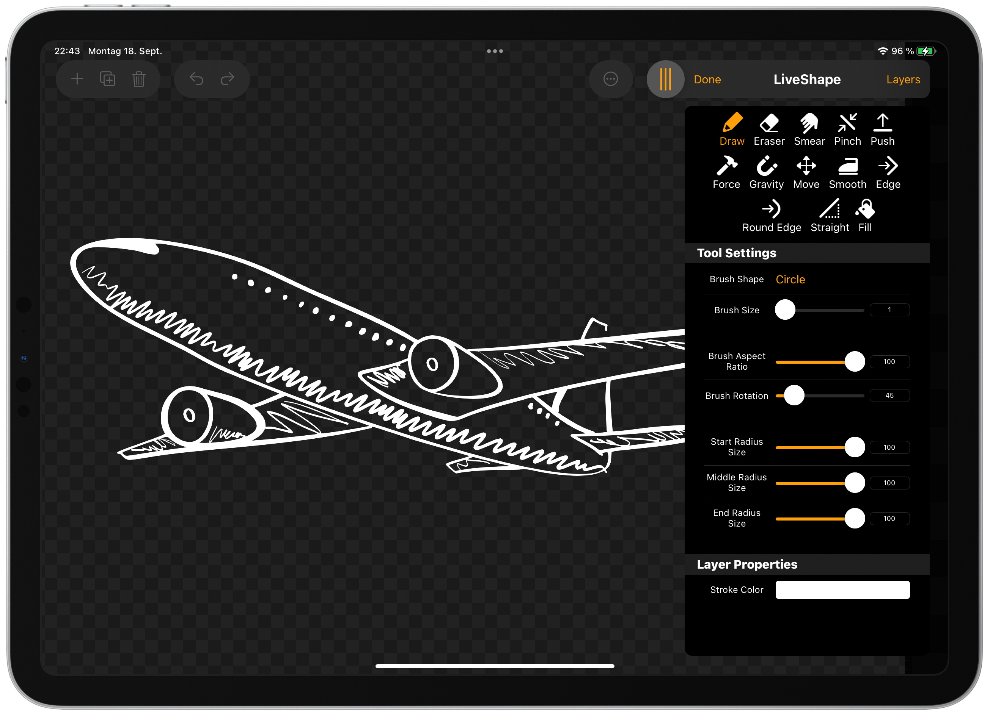Tap Done to finish editing

[707, 79]
